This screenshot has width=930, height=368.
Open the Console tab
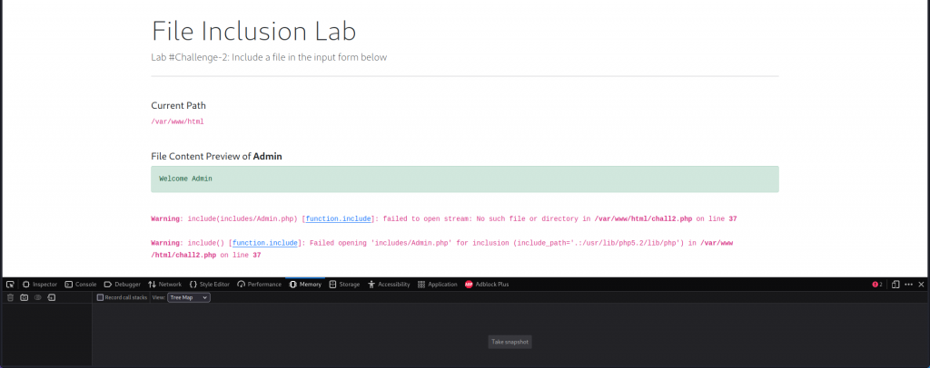pos(81,284)
